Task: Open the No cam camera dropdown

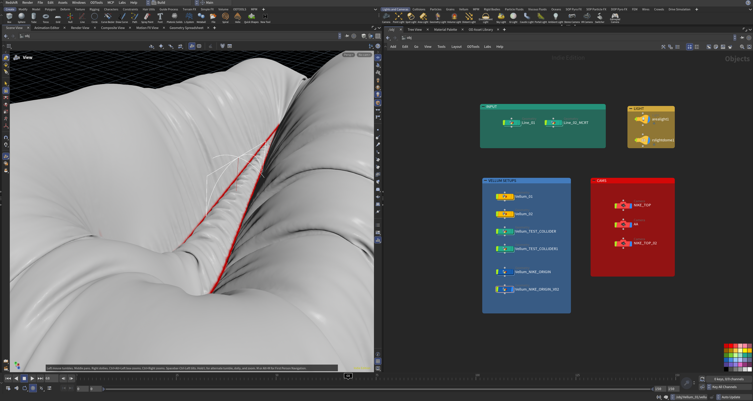Action: [x=364, y=55]
